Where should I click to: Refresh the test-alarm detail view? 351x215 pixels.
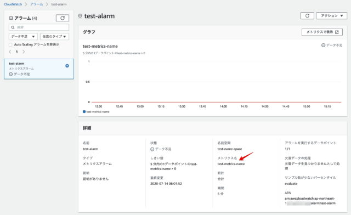pos(307,16)
